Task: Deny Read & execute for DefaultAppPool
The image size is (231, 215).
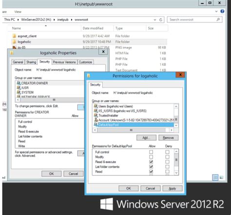Action: [167, 162]
